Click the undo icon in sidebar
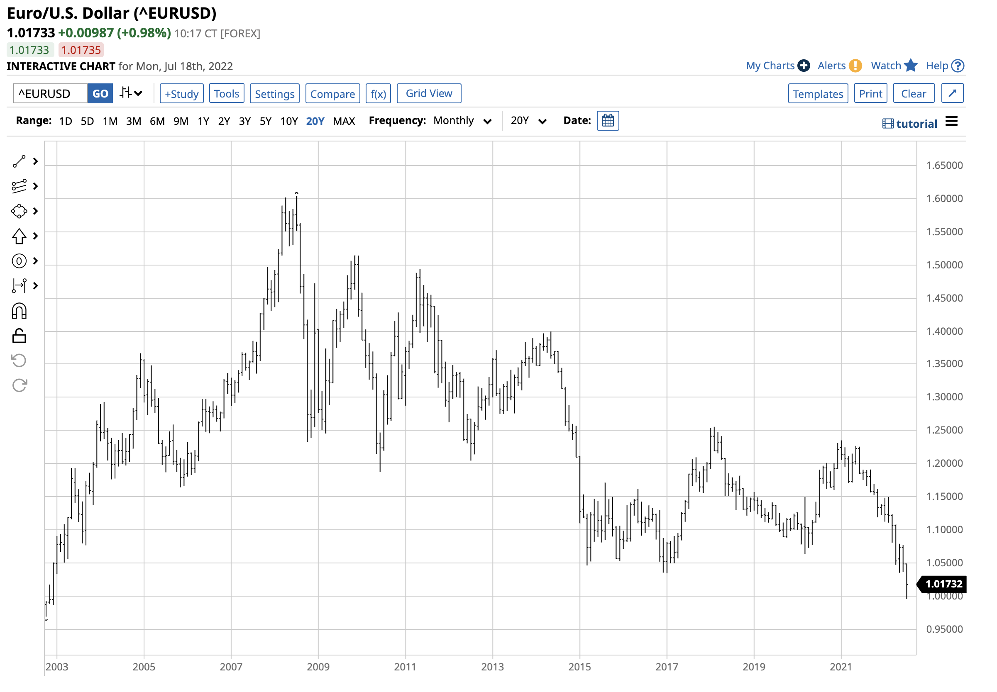Screen dimensions: 997x692 point(19,360)
